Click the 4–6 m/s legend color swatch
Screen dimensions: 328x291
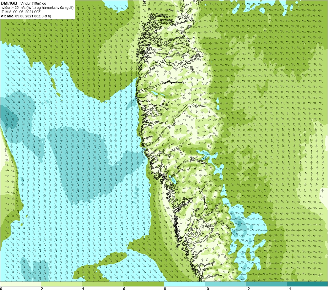[x=102, y=284]
